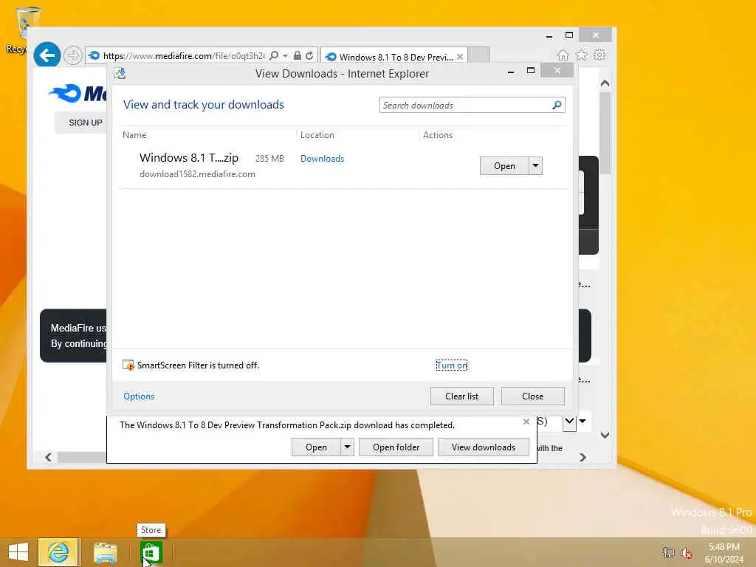The image size is (756, 567).
Task: Click the View Downloads window title icon
Action: pos(120,73)
